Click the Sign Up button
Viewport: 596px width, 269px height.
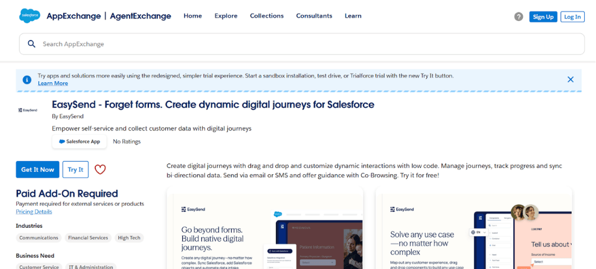click(543, 17)
